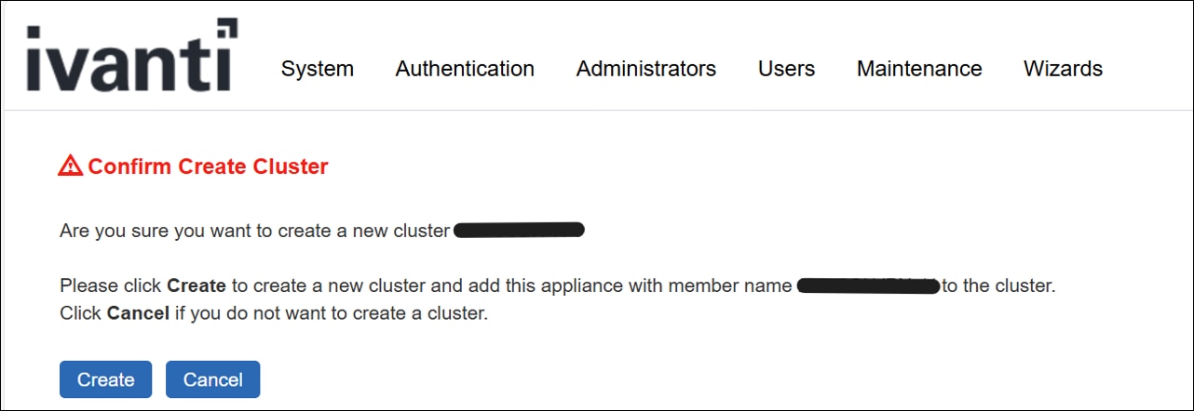Click the "Please click" text
The image size is (1194, 411).
pyautogui.click(x=111, y=286)
